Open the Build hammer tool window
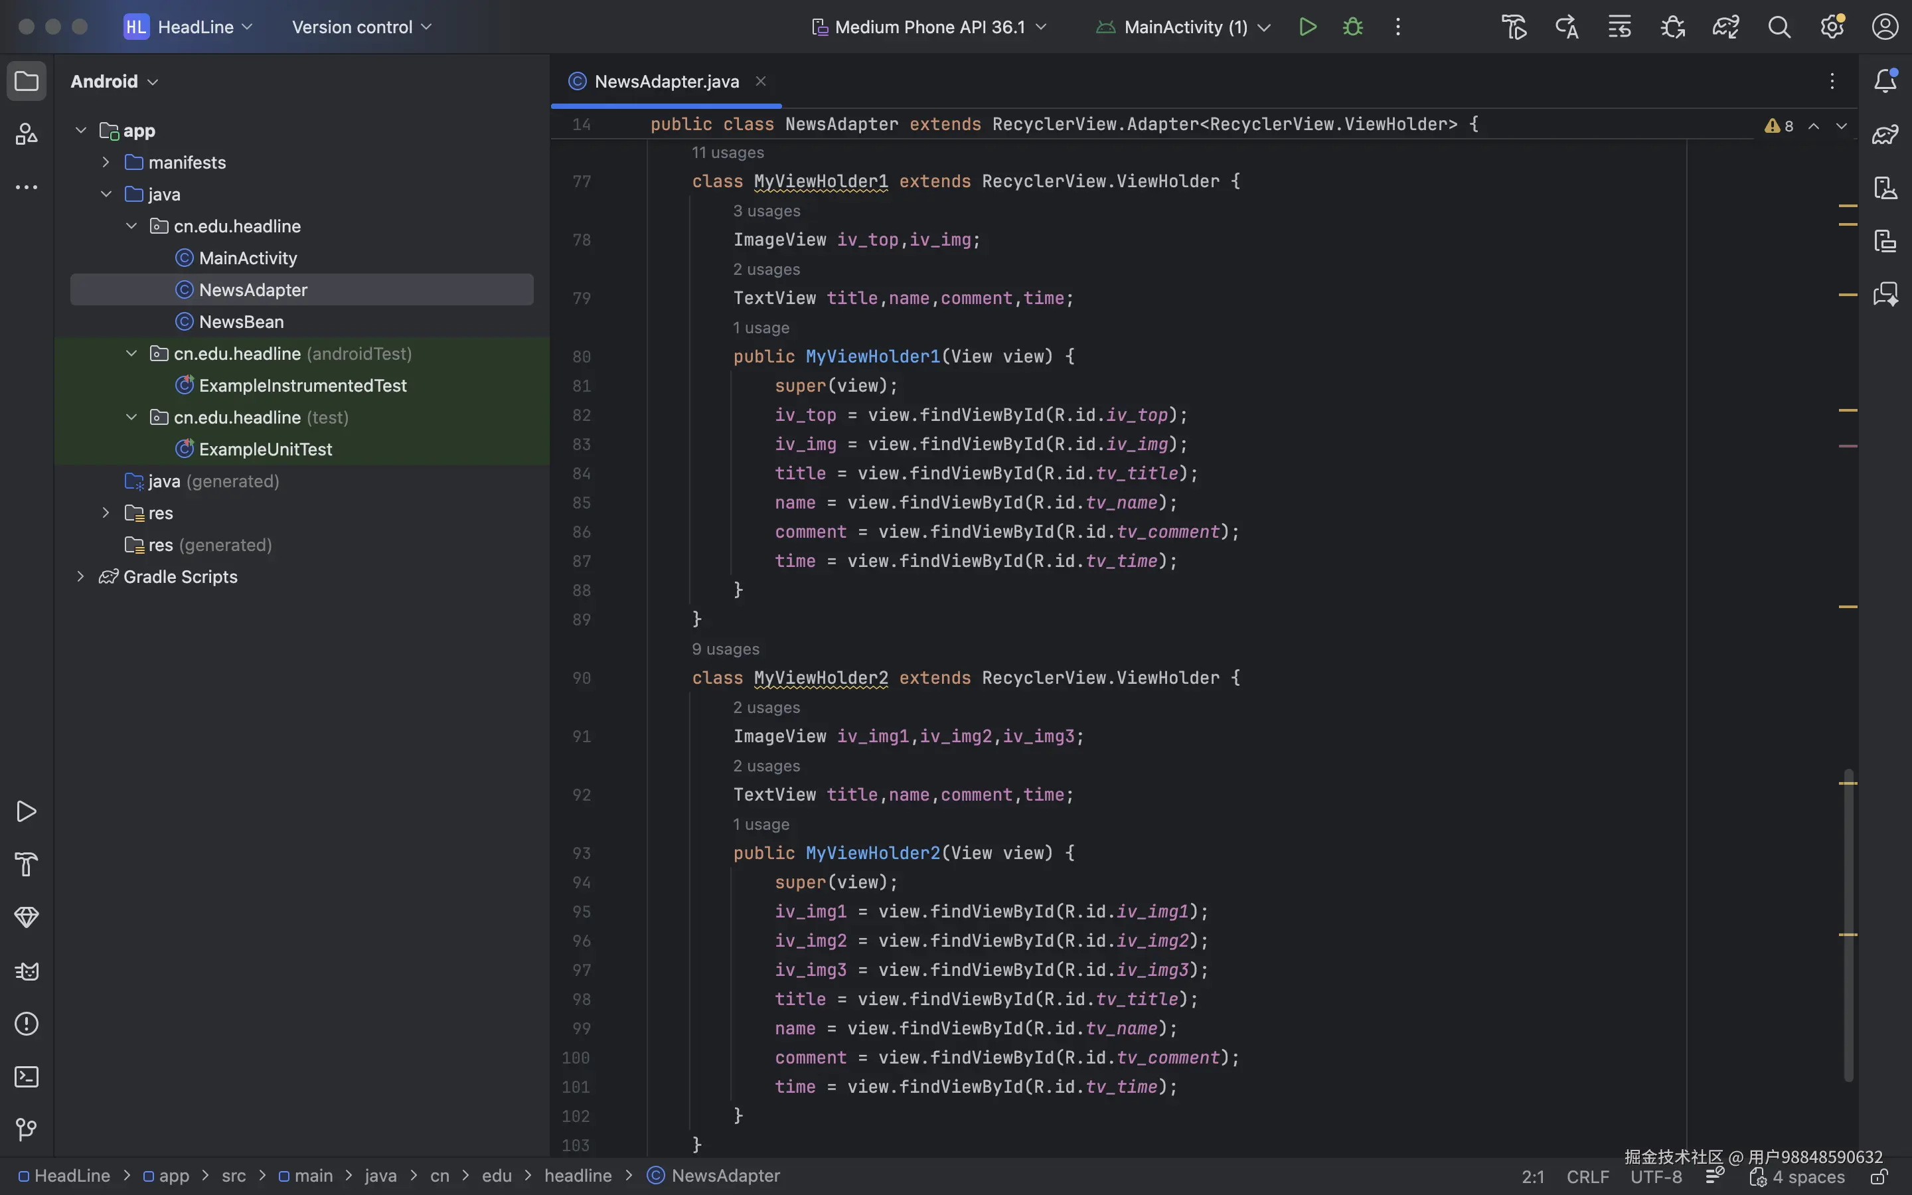Image resolution: width=1912 pixels, height=1195 pixels. (x=26, y=864)
